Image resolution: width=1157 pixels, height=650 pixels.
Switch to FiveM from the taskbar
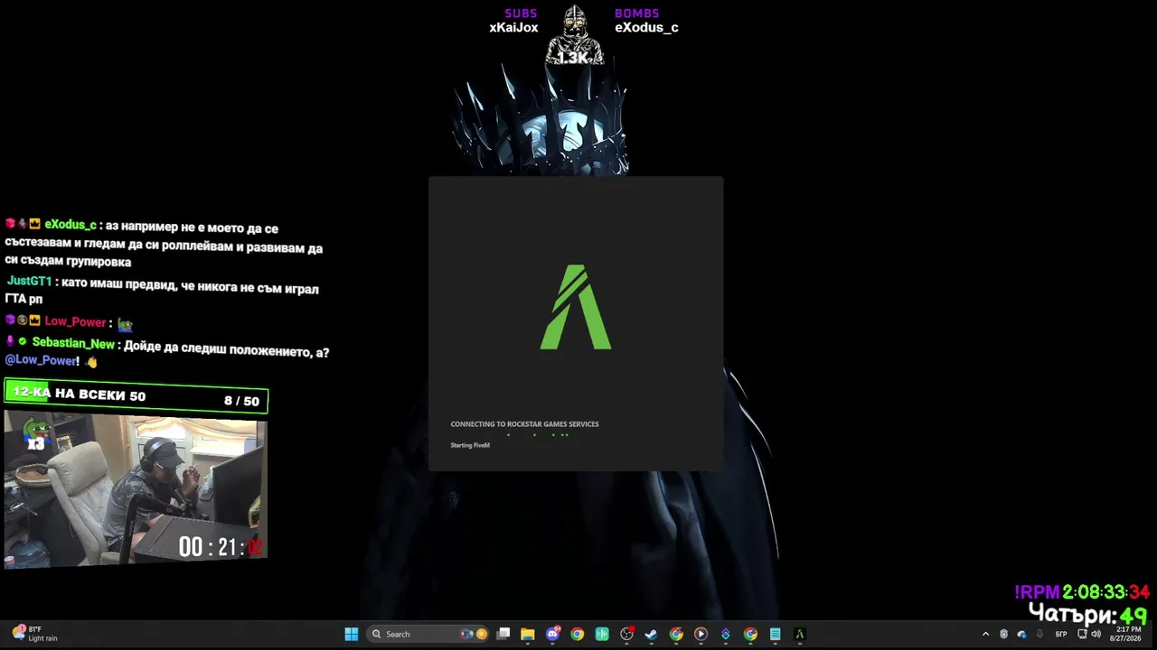[x=799, y=634]
